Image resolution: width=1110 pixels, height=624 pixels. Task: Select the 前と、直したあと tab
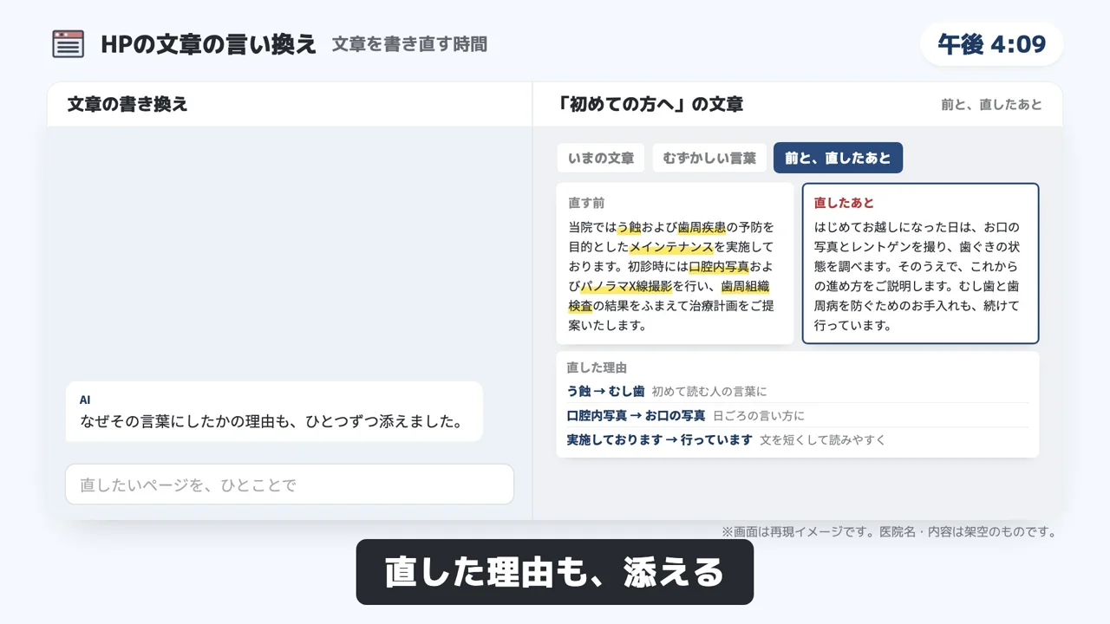coord(838,158)
